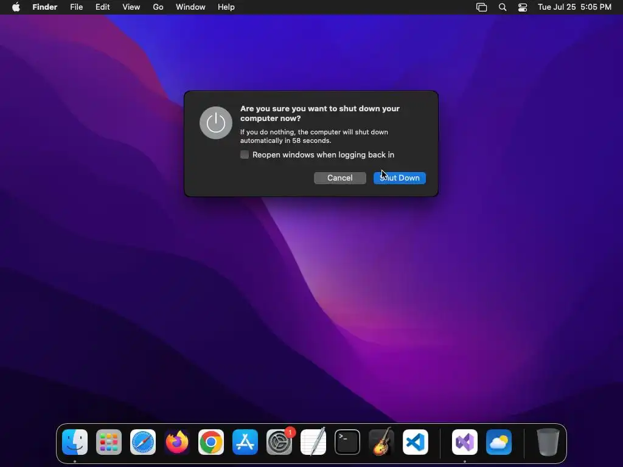Viewport: 623px width, 467px height.
Task: Click the 'Are you sure you want to shut down' heading
Action: point(320,114)
